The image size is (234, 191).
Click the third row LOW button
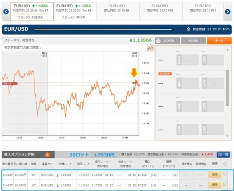213,106
